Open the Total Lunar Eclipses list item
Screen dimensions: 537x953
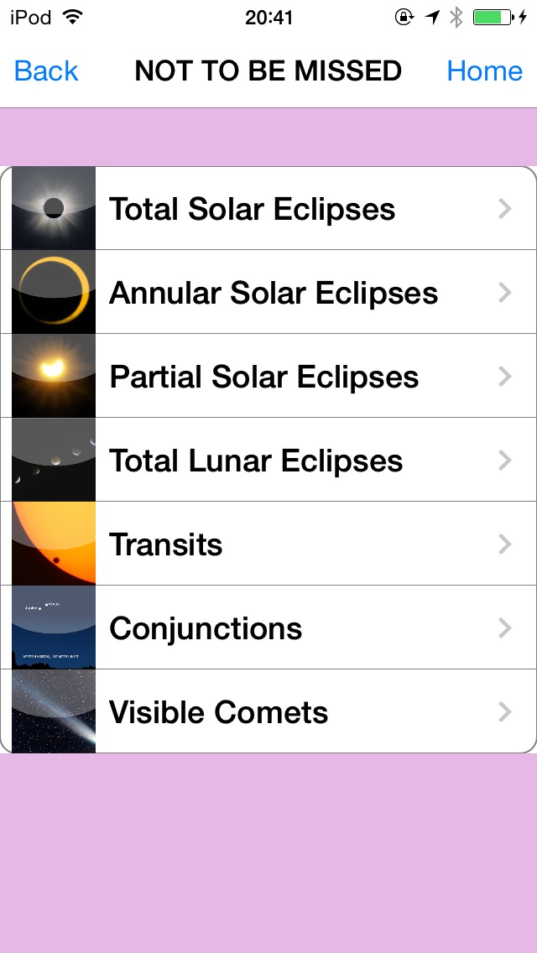coord(256,461)
